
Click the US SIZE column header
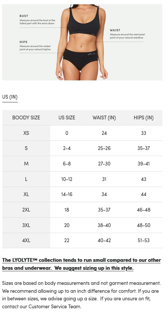pyautogui.click(x=67, y=117)
